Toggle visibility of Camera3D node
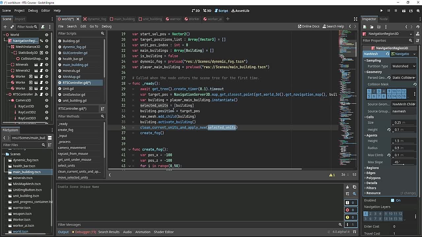422x237 pixels. point(46,100)
